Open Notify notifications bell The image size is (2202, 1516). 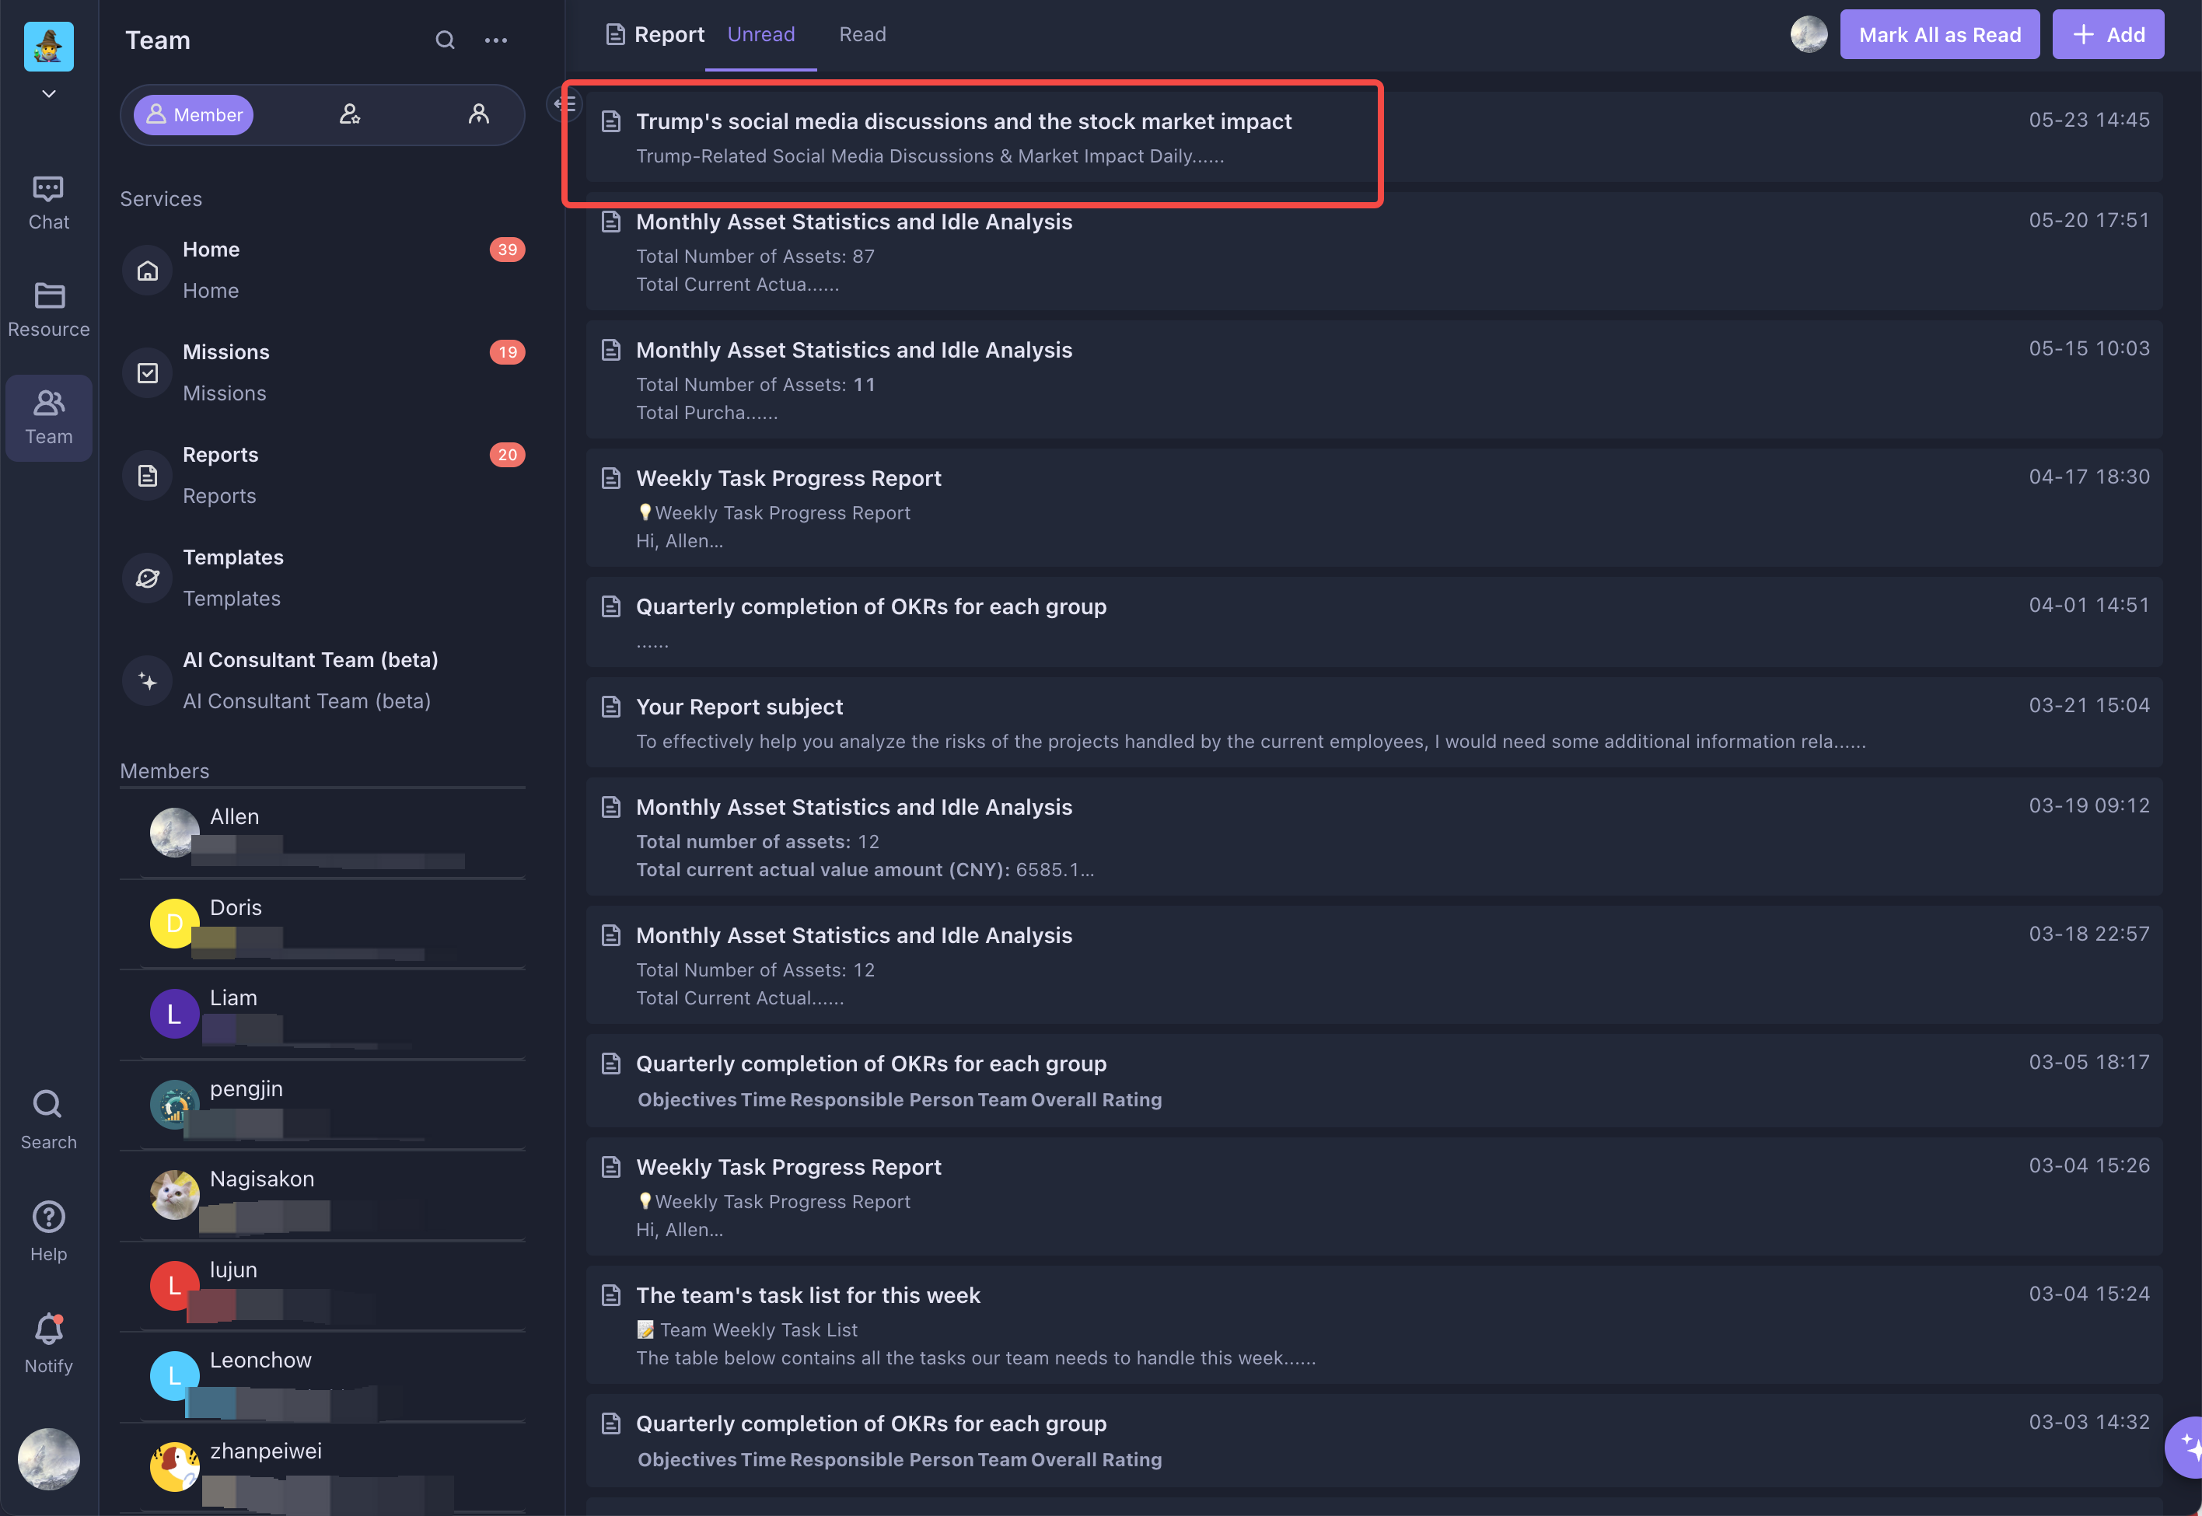pos(48,1343)
